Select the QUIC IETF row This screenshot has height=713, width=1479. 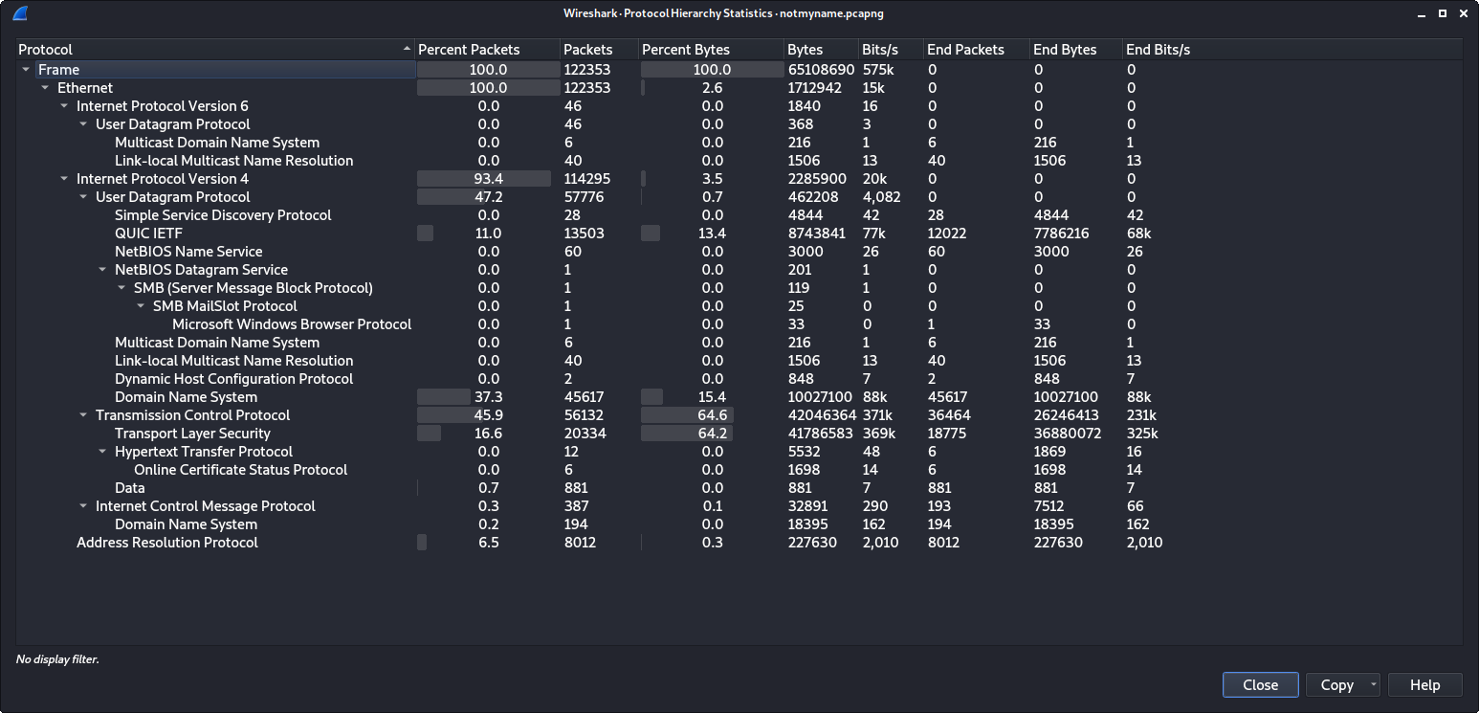739,234
